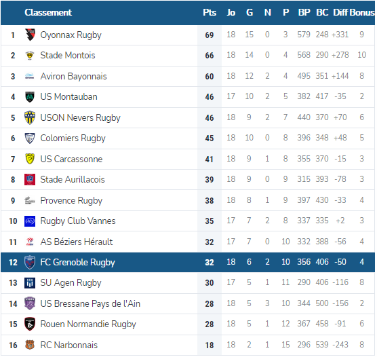Open US Bressane Pays de l'Ain link
The height and width of the screenshot is (357, 377).
click(x=90, y=304)
